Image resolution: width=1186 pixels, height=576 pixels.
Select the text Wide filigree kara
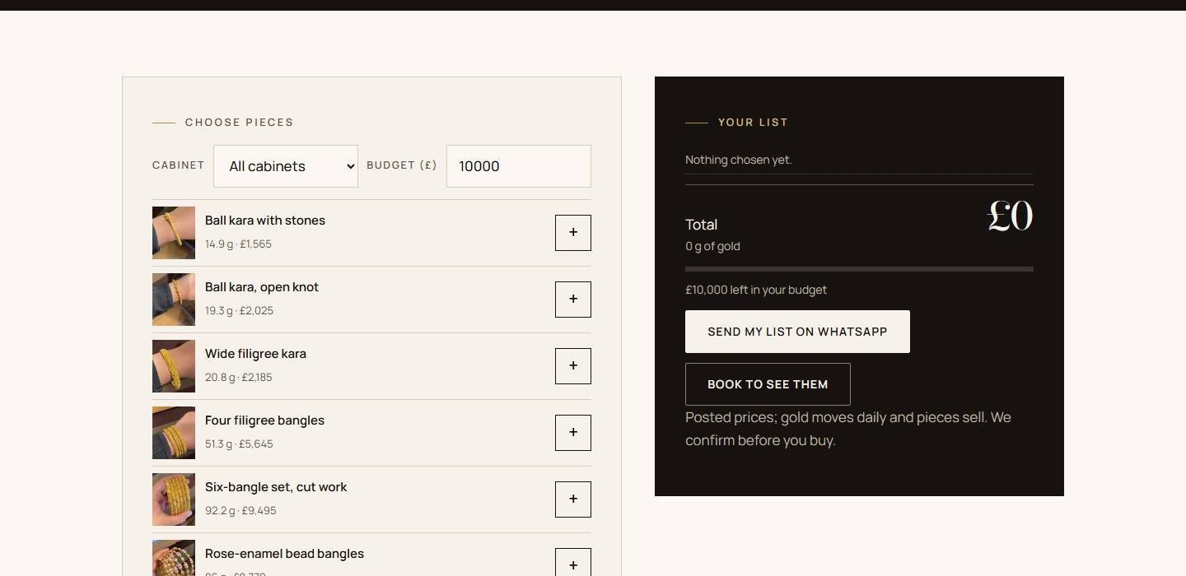click(x=255, y=354)
